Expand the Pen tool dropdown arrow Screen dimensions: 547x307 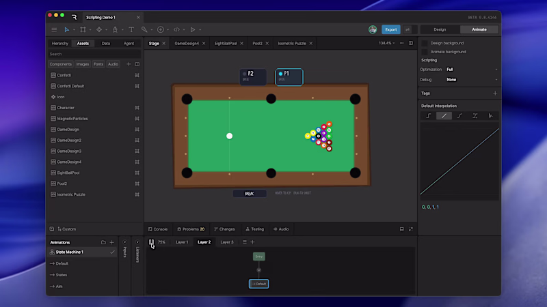(122, 30)
